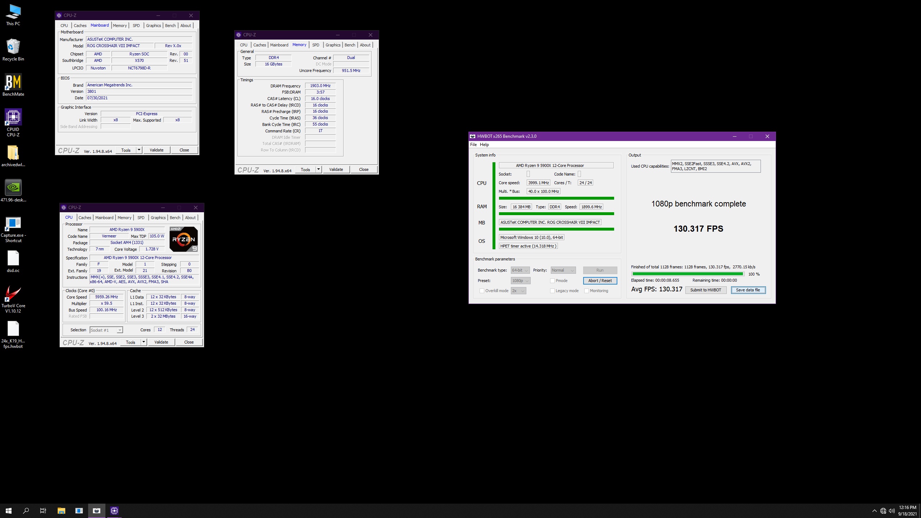
Task: Click the green RAM status bar
Action: [x=556, y=214]
